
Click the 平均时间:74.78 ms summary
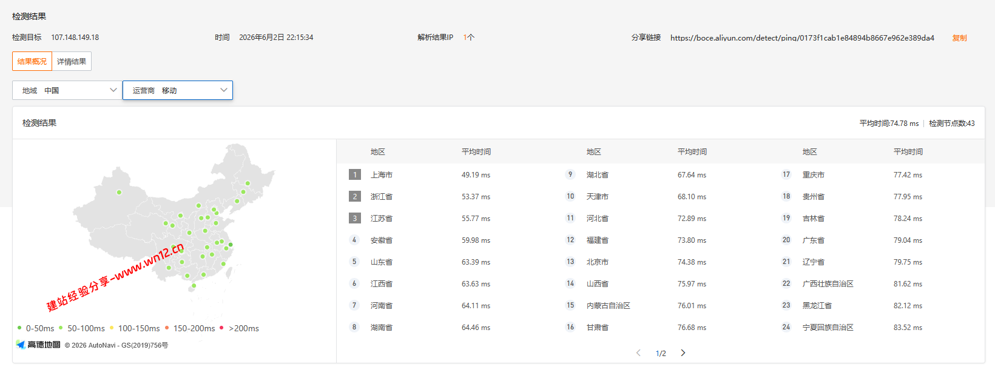click(889, 124)
